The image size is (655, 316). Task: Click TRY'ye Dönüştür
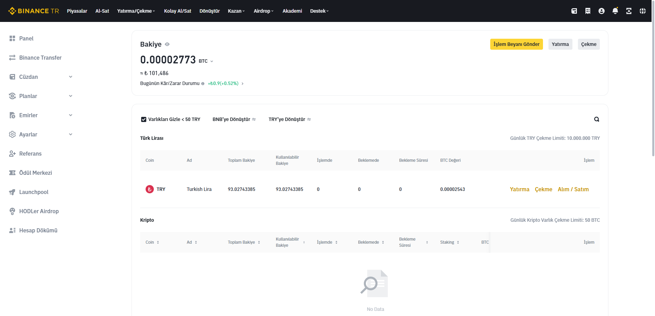point(290,119)
